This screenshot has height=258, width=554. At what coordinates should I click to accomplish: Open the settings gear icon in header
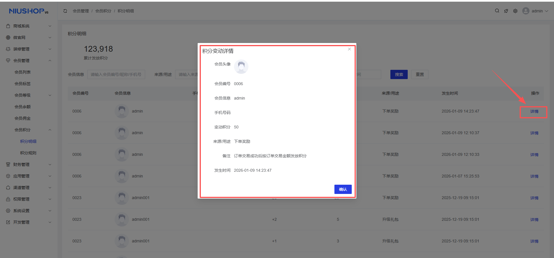tap(515, 11)
